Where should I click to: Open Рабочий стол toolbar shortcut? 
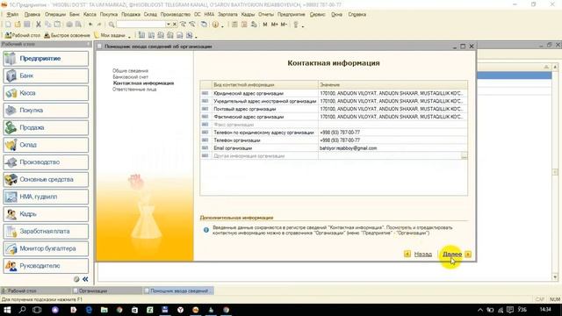coord(23,35)
